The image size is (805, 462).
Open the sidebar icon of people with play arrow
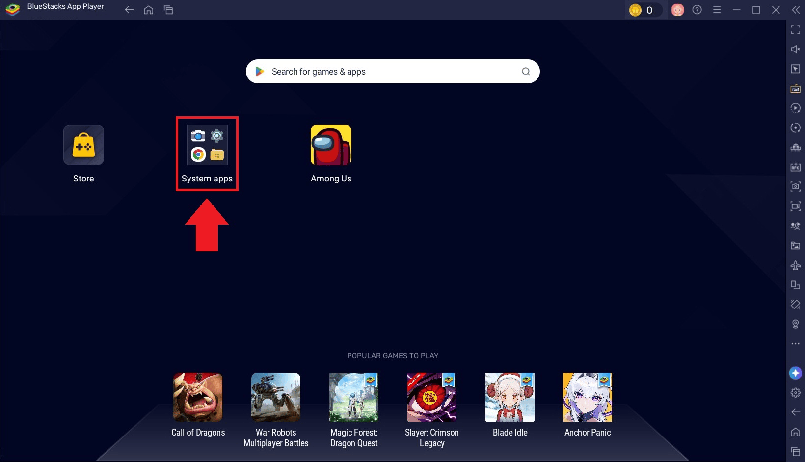point(796,226)
